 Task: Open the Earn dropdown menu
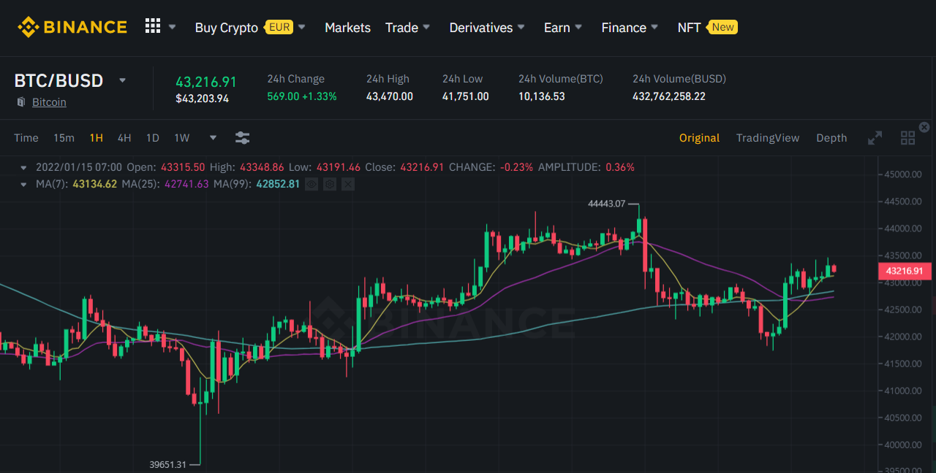pos(563,27)
